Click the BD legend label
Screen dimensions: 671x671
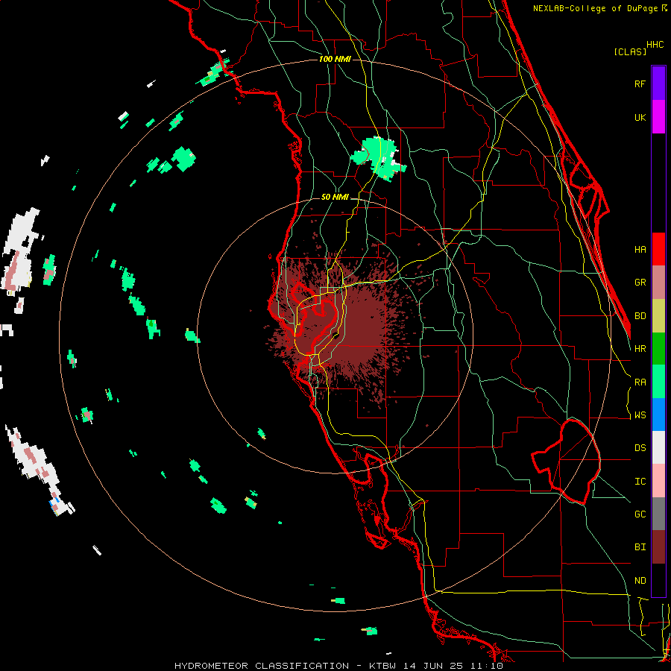pos(640,316)
